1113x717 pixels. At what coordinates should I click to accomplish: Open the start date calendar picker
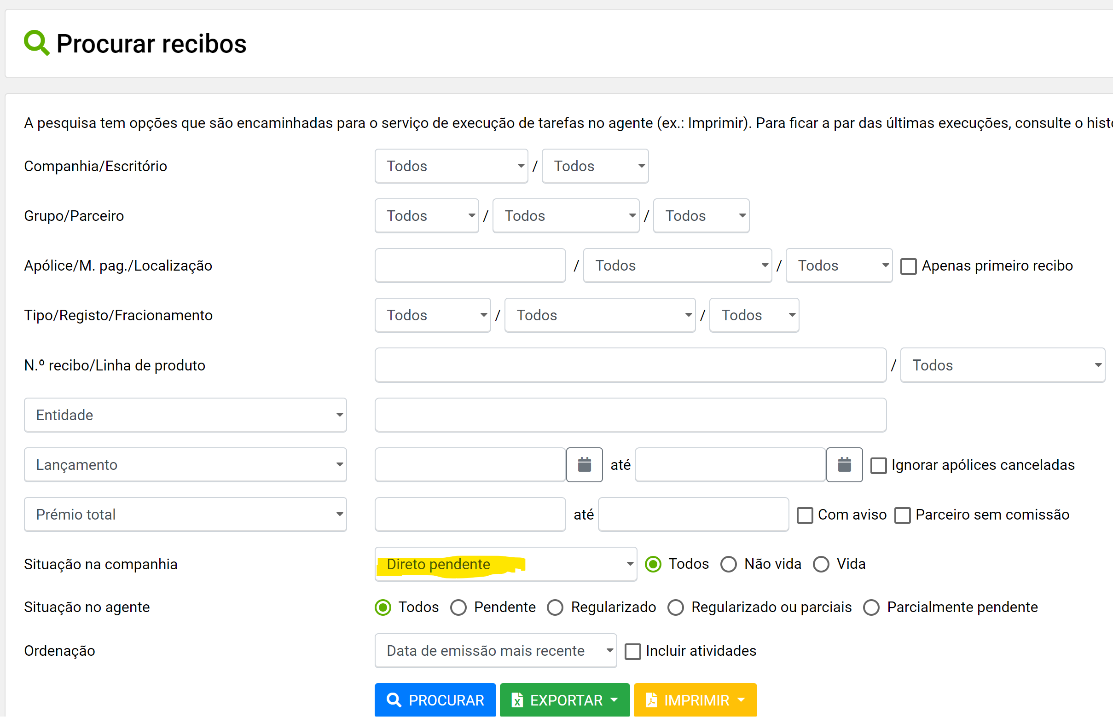click(584, 465)
